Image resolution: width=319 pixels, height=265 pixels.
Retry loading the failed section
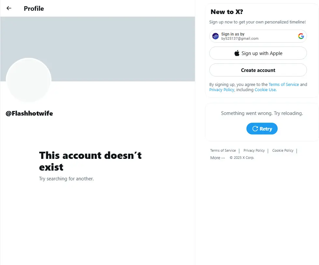pyautogui.click(x=262, y=129)
